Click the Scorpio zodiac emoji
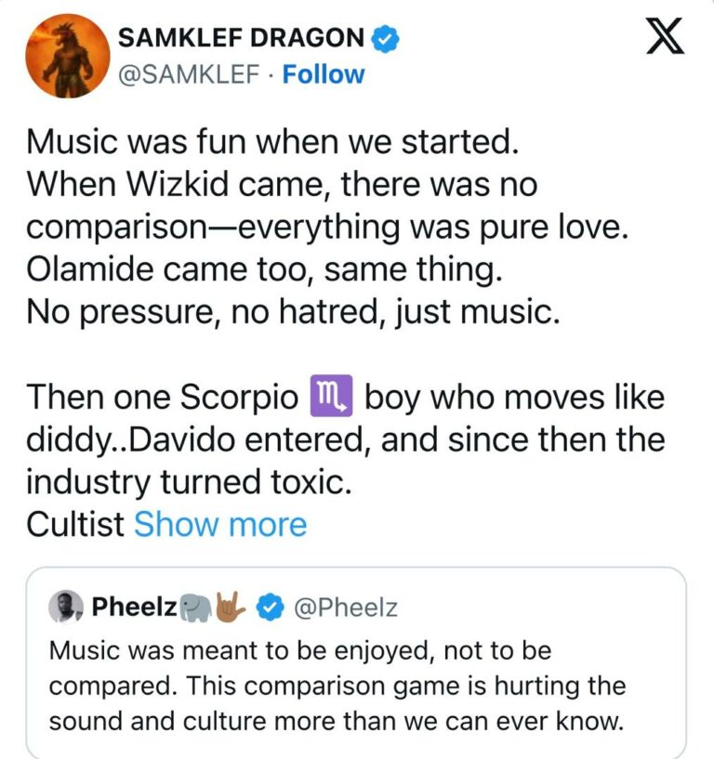The height and width of the screenshot is (759, 714). 329,398
